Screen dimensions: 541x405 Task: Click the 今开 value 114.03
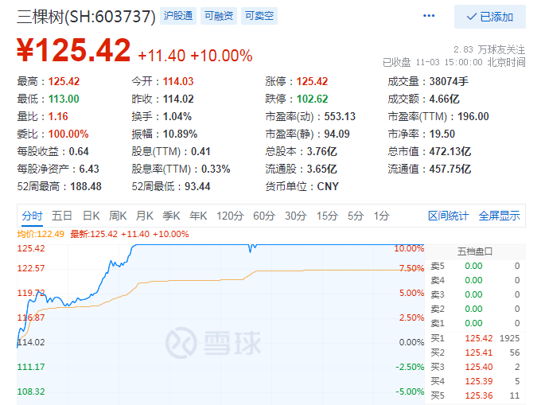pyautogui.click(x=178, y=81)
